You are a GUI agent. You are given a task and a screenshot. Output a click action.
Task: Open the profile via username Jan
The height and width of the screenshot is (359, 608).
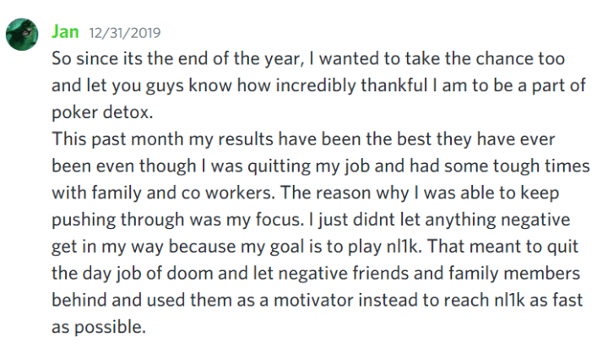pyautogui.click(x=65, y=32)
